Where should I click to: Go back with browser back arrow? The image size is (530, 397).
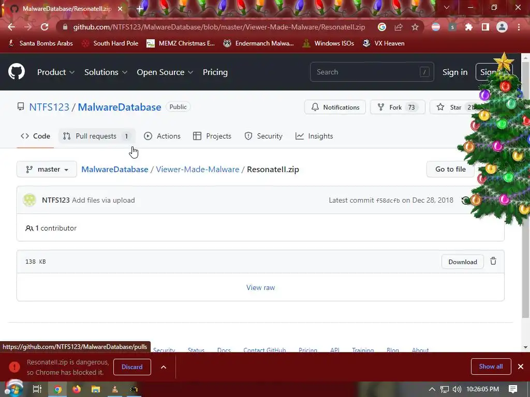point(11,27)
